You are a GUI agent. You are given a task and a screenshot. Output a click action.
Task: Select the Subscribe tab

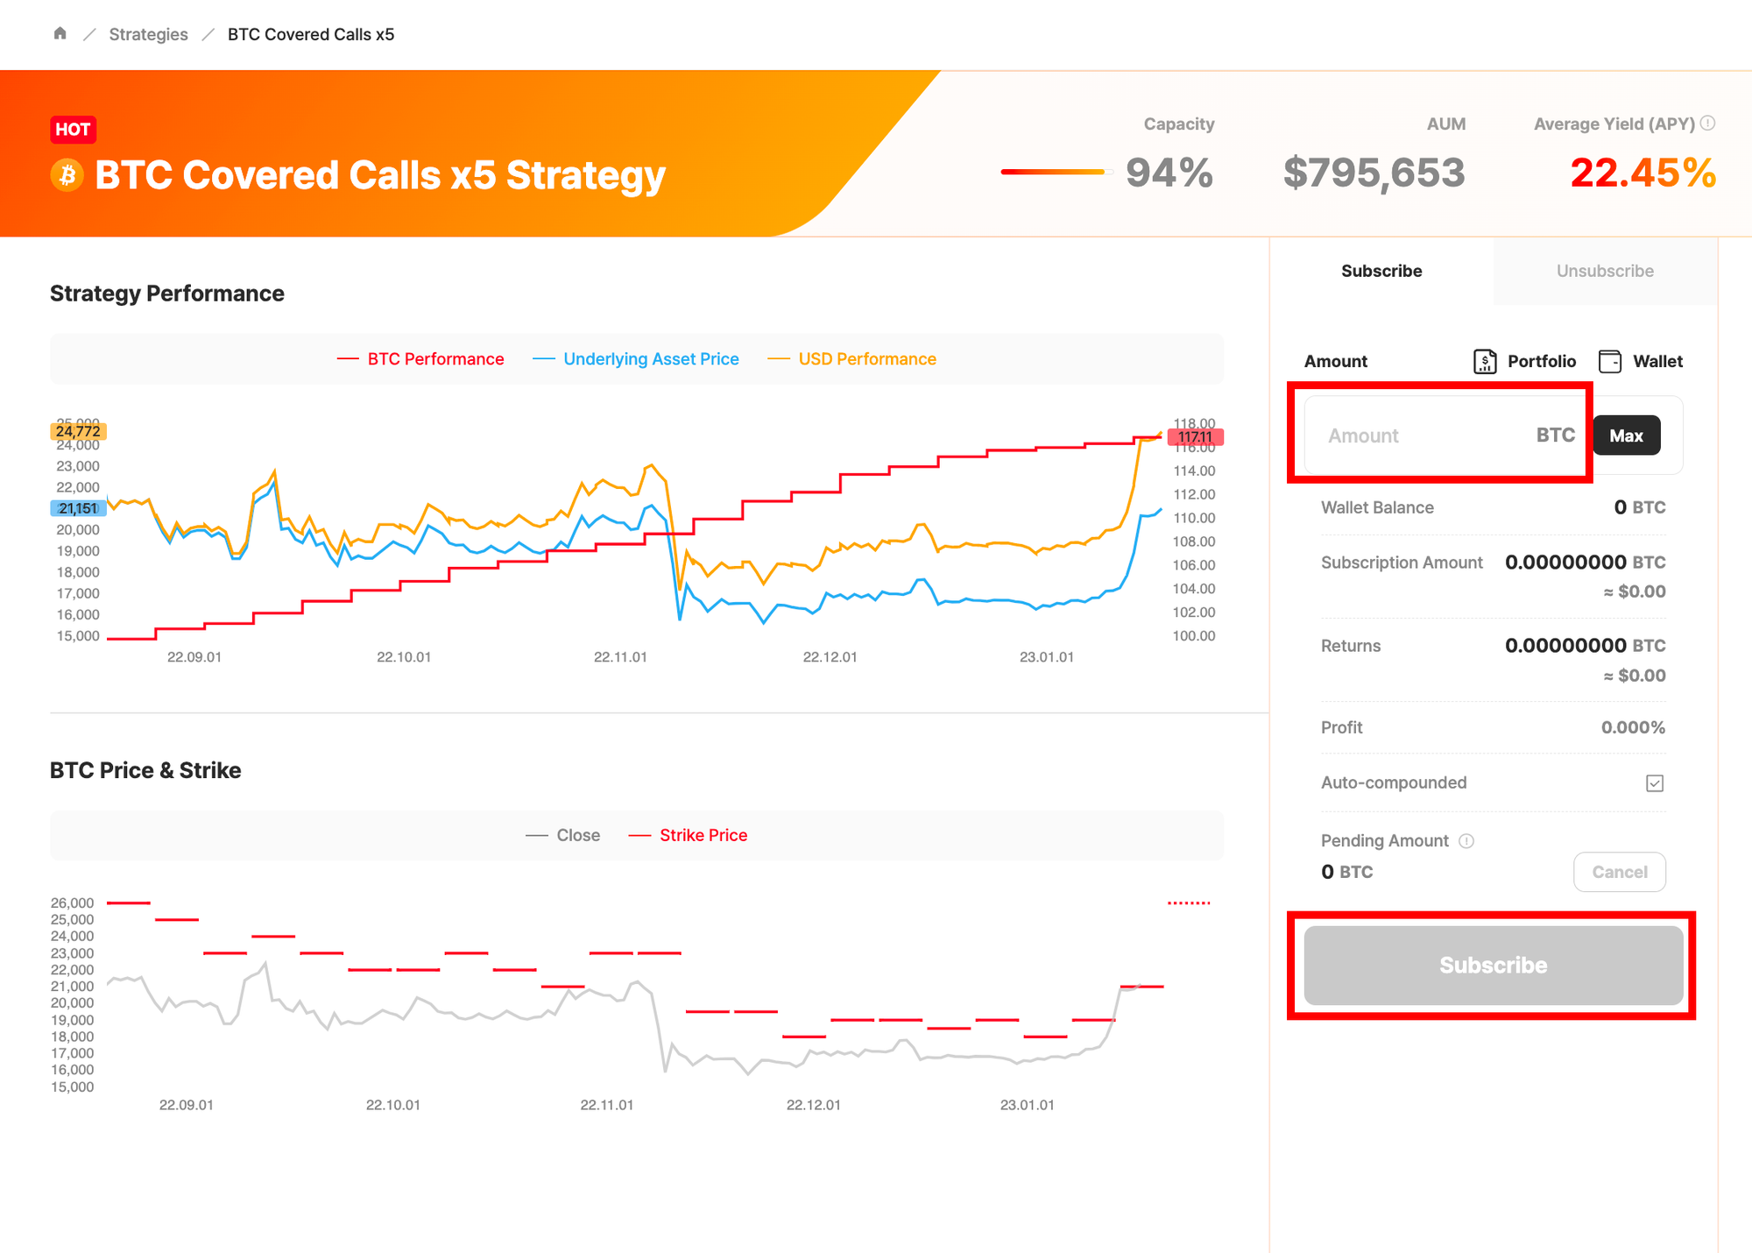[1381, 272]
